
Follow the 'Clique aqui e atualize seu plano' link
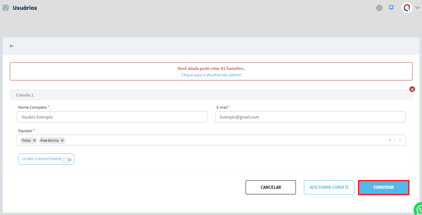tap(211, 75)
